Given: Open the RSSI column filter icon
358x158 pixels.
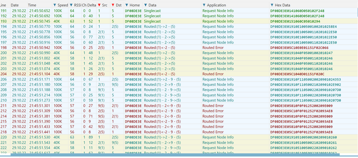Looking at the screenshot, I should tap(71, 5).
